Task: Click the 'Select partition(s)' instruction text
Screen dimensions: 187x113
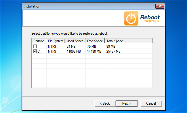Action: (70, 34)
